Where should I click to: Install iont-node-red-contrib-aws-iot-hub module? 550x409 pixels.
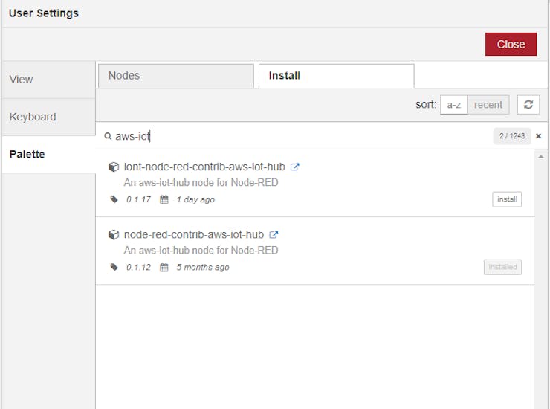click(x=507, y=199)
